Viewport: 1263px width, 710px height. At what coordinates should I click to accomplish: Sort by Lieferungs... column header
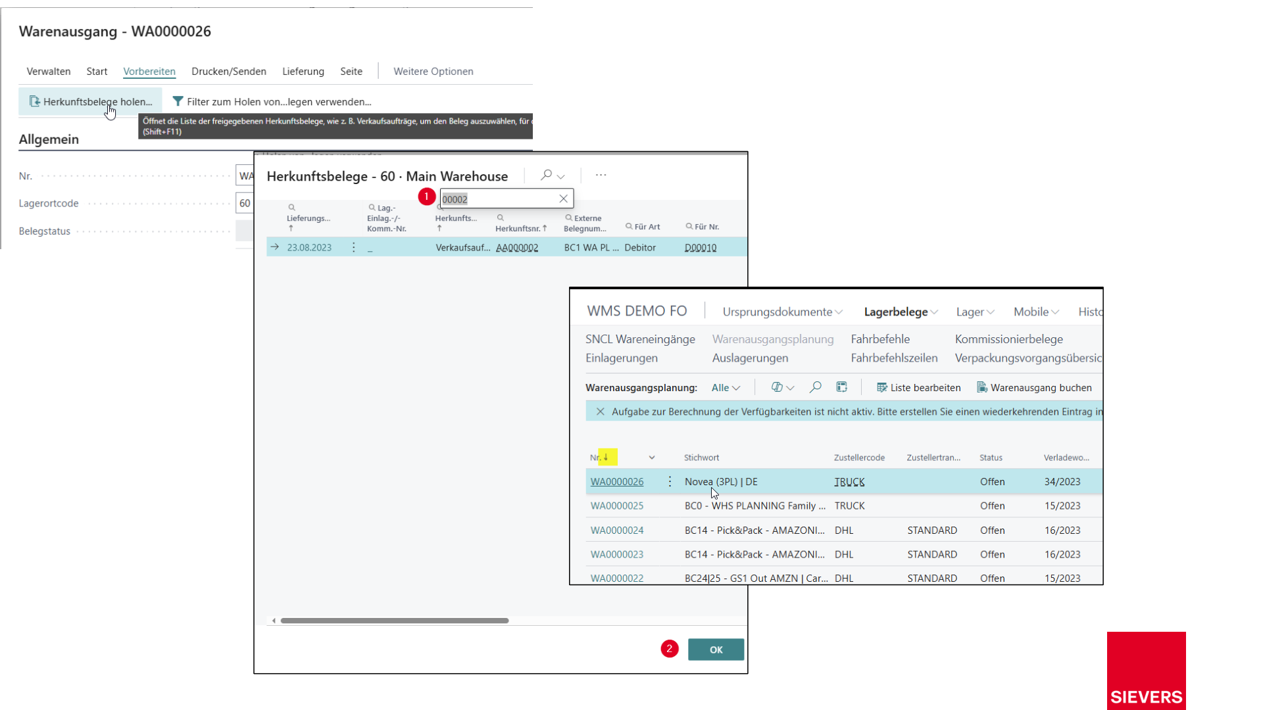(x=309, y=218)
